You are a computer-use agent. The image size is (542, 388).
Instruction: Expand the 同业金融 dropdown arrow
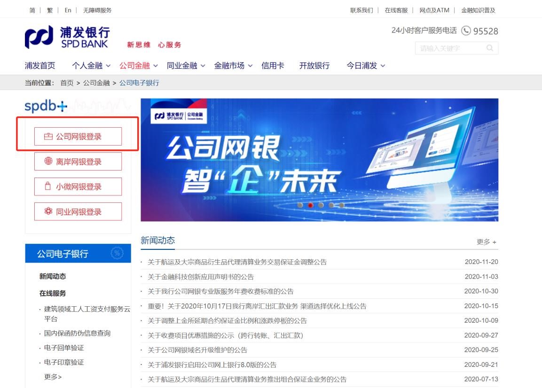[x=203, y=66]
